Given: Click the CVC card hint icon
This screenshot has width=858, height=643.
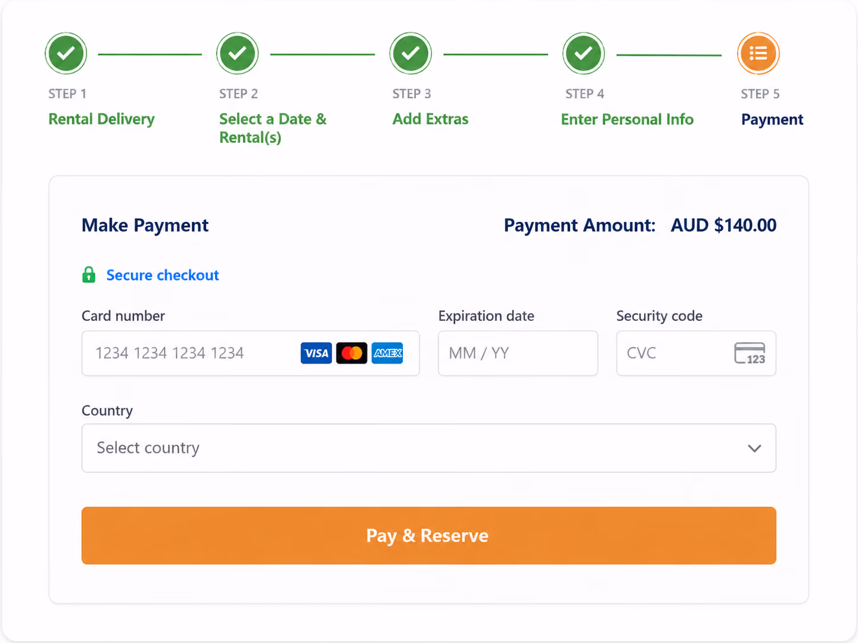Looking at the screenshot, I should tap(750, 353).
